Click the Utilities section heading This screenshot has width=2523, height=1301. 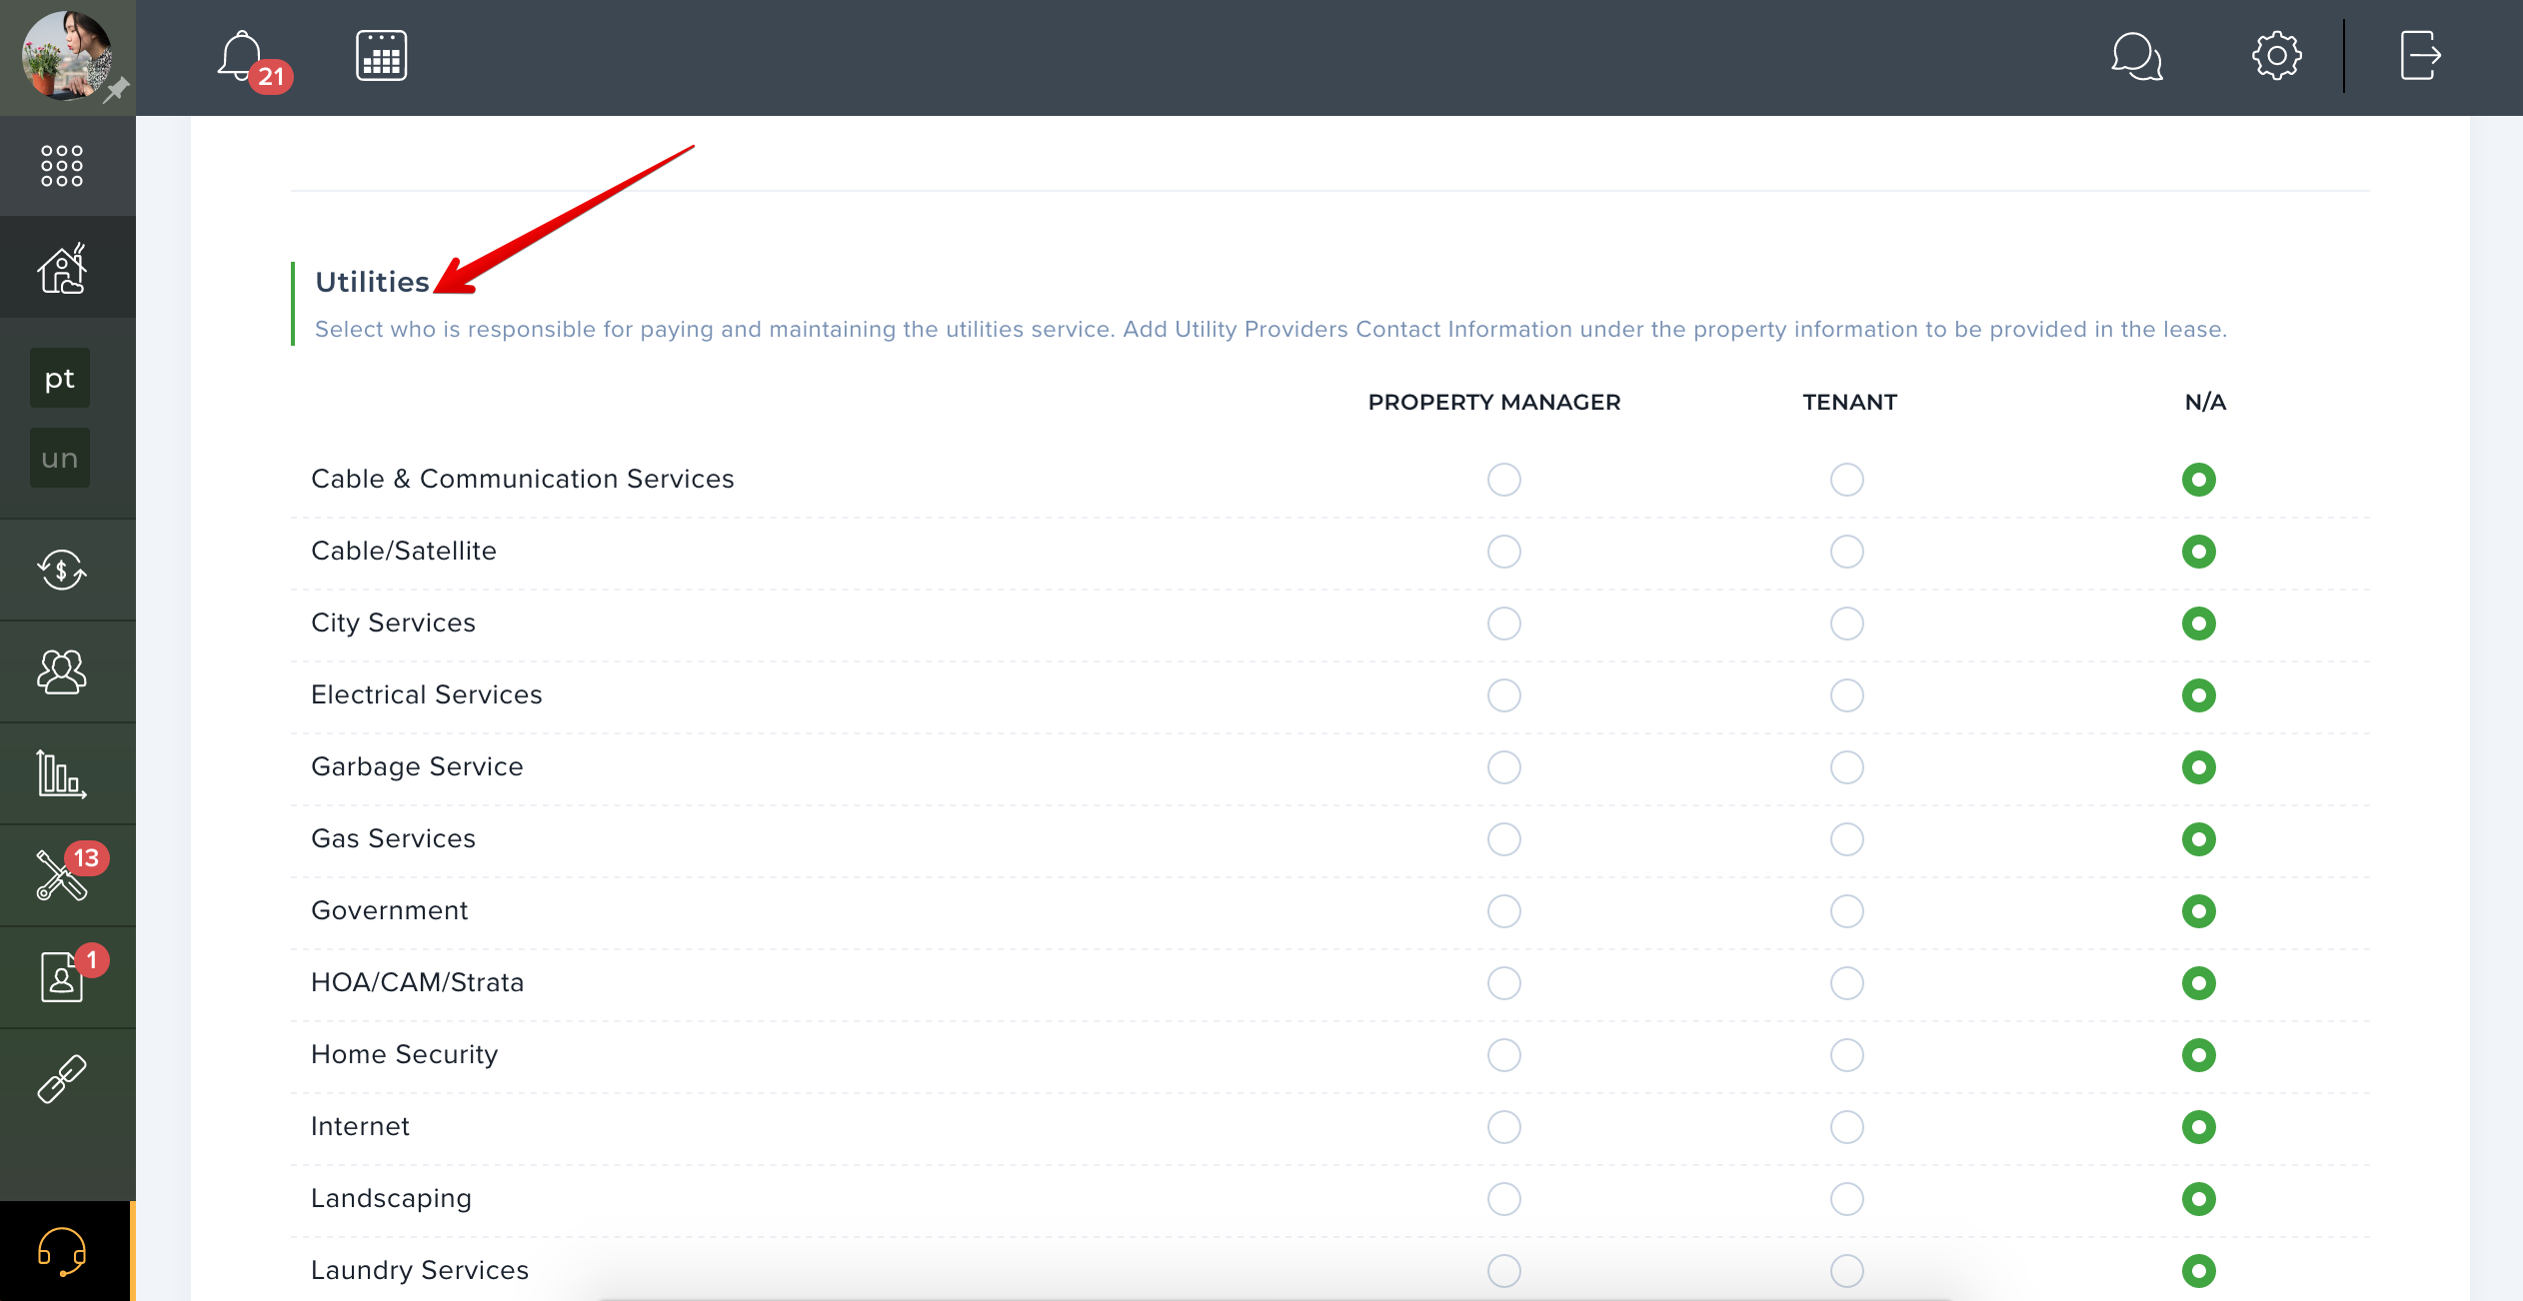pyautogui.click(x=372, y=282)
